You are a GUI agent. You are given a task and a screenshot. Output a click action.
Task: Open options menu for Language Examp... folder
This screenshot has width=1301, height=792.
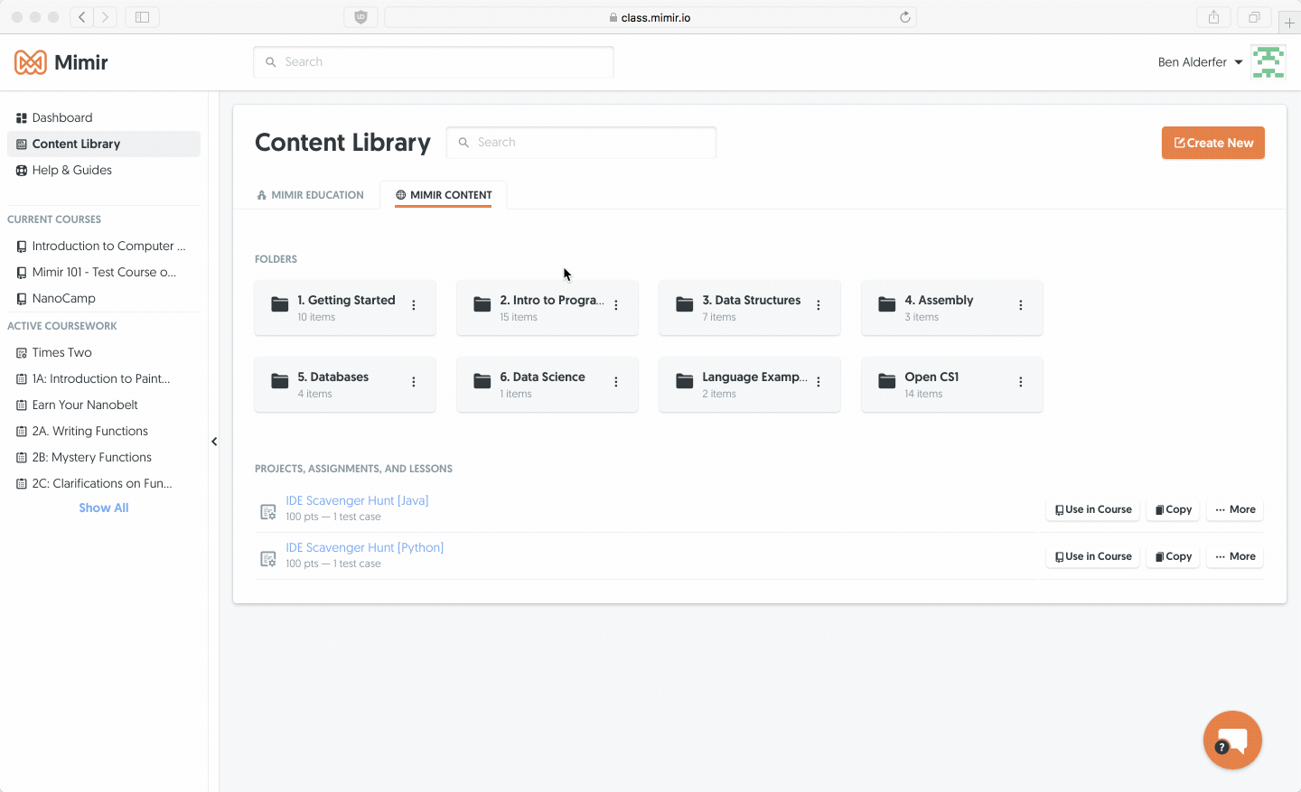(x=819, y=382)
